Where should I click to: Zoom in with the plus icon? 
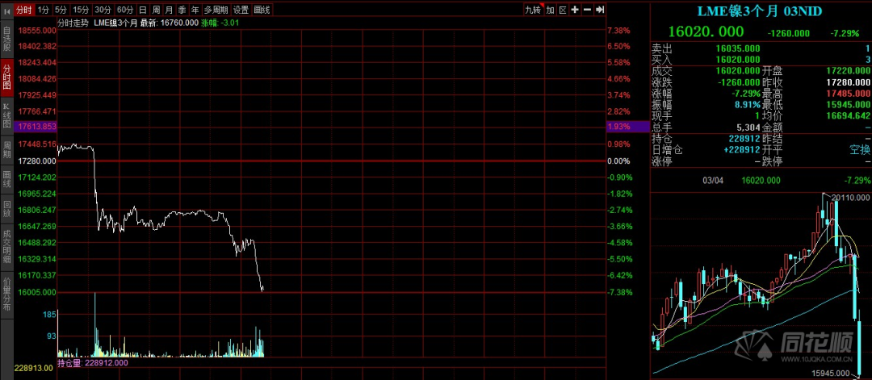click(x=575, y=10)
